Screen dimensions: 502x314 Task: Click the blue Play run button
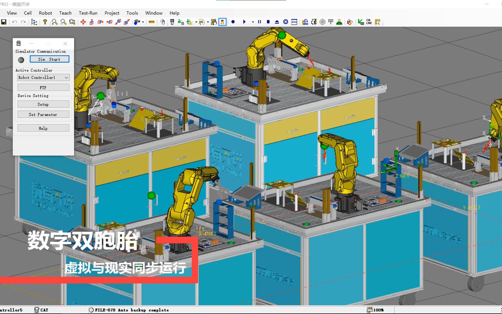244,22
